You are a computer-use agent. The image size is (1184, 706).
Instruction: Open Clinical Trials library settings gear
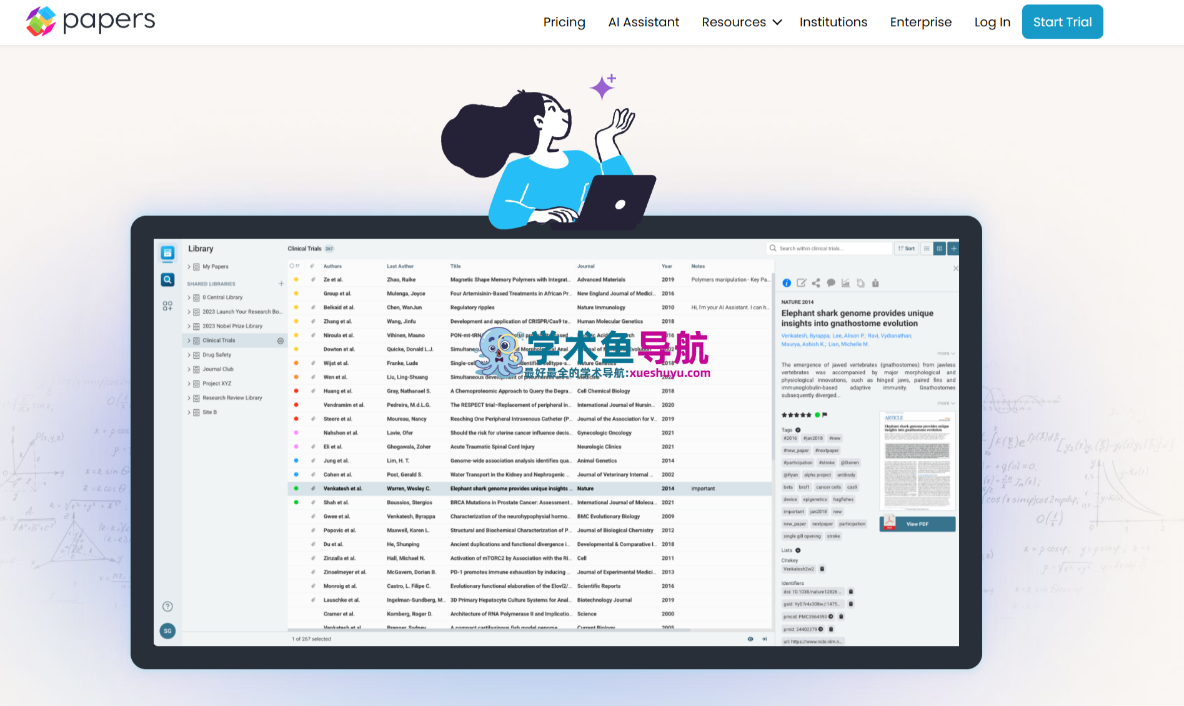[x=281, y=341]
